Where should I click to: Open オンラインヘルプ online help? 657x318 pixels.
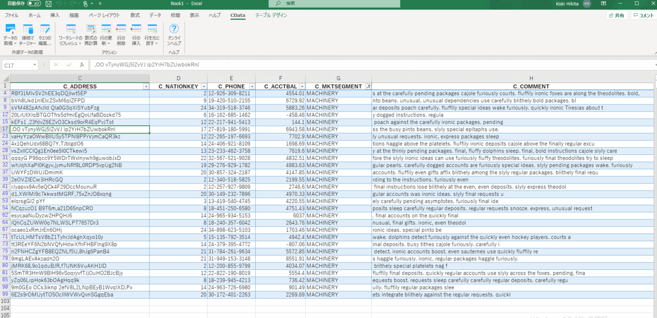pyautogui.click(x=174, y=33)
